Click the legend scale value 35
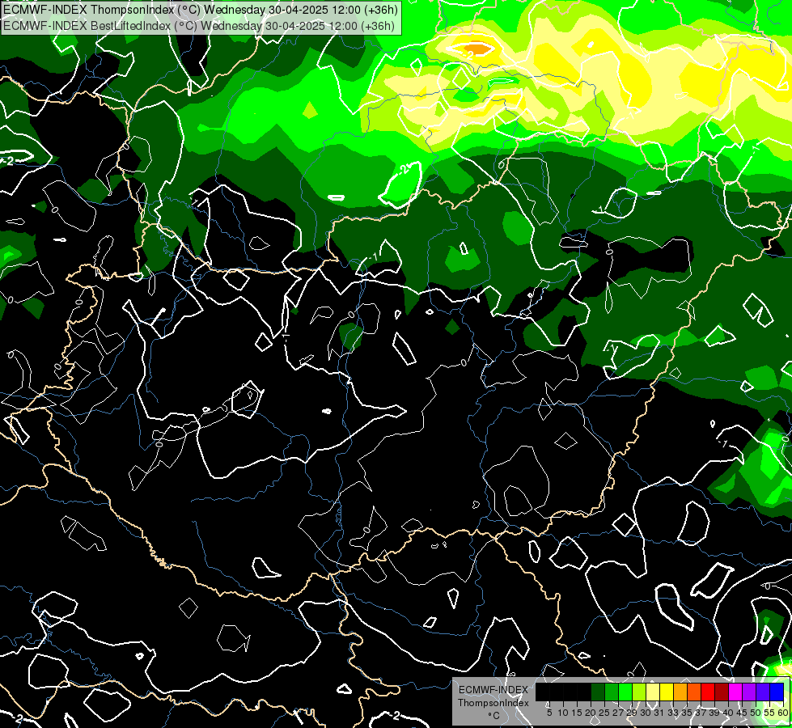The width and height of the screenshot is (792, 728). coord(687,713)
